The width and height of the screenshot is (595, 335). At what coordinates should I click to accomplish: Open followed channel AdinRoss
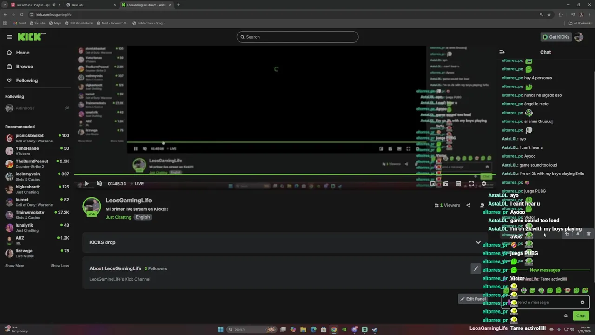[x=37, y=108]
